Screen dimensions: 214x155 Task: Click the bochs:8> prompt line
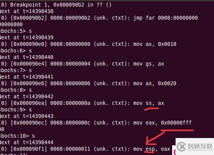click(16, 90)
